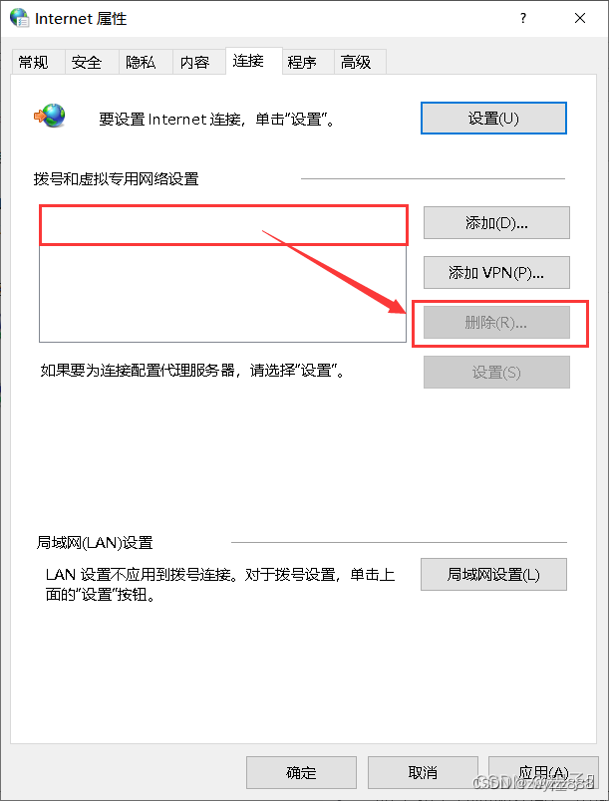The image size is (609, 801).
Task: Click the 设置(U) button
Action: click(x=493, y=118)
